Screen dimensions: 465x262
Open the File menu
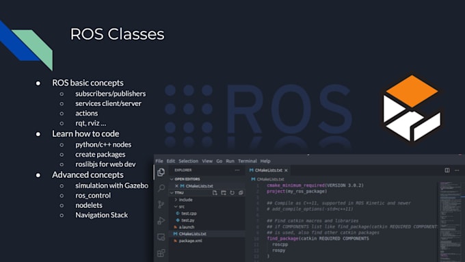point(159,161)
